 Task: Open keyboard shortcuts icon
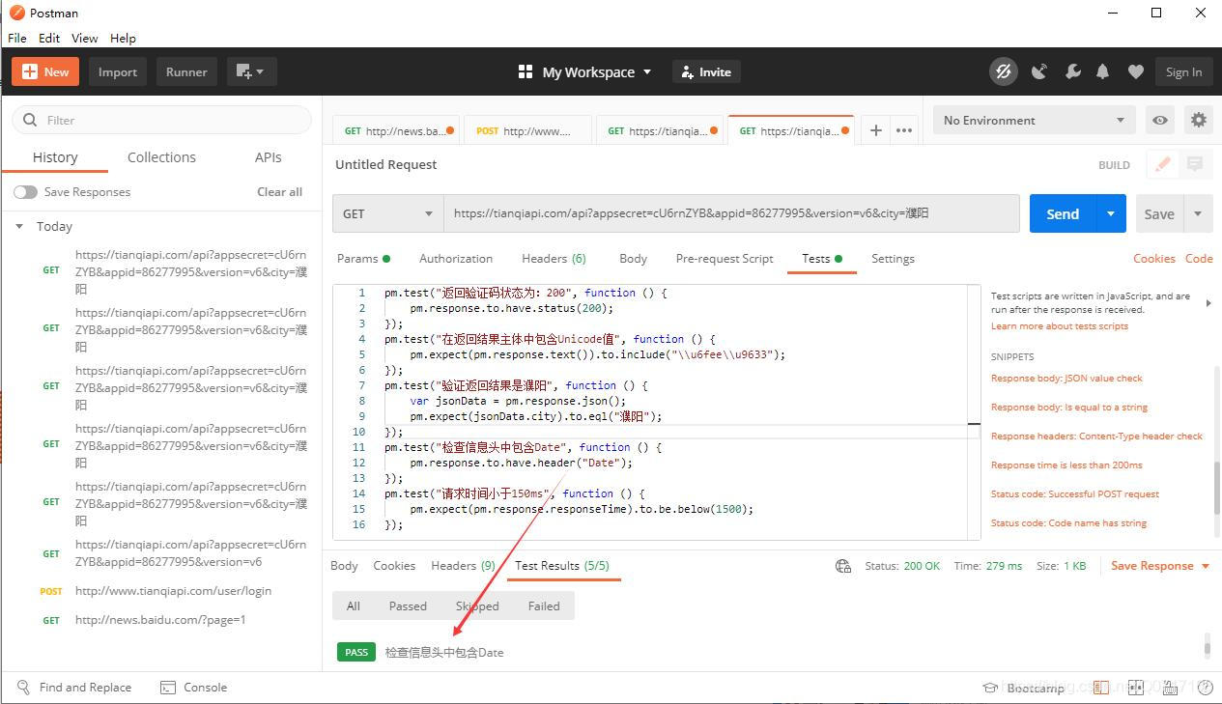pyautogui.click(x=1170, y=688)
